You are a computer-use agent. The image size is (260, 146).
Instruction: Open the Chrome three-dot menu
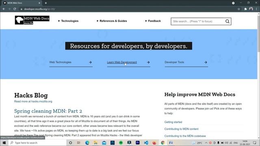tap(256, 9)
